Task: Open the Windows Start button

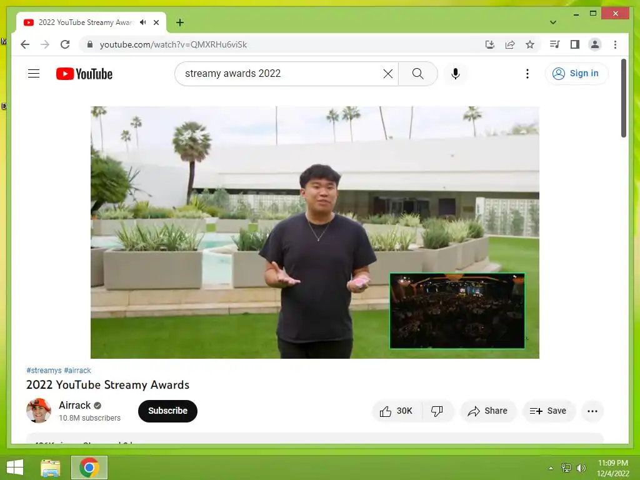Action: pyautogui.click(x=15, y=467)
